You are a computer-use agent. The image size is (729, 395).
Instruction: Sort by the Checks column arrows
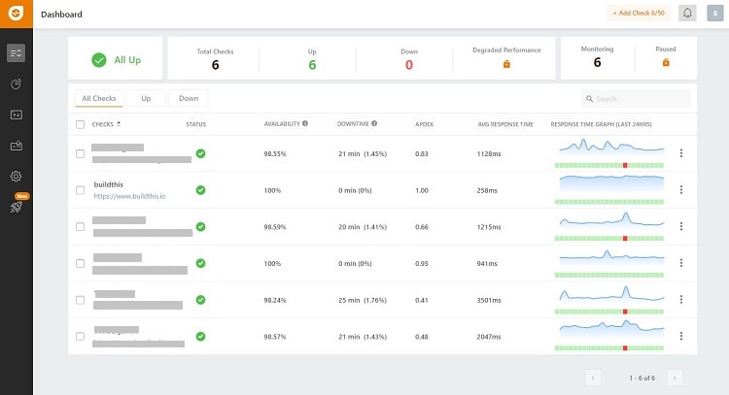click(119, 124)
